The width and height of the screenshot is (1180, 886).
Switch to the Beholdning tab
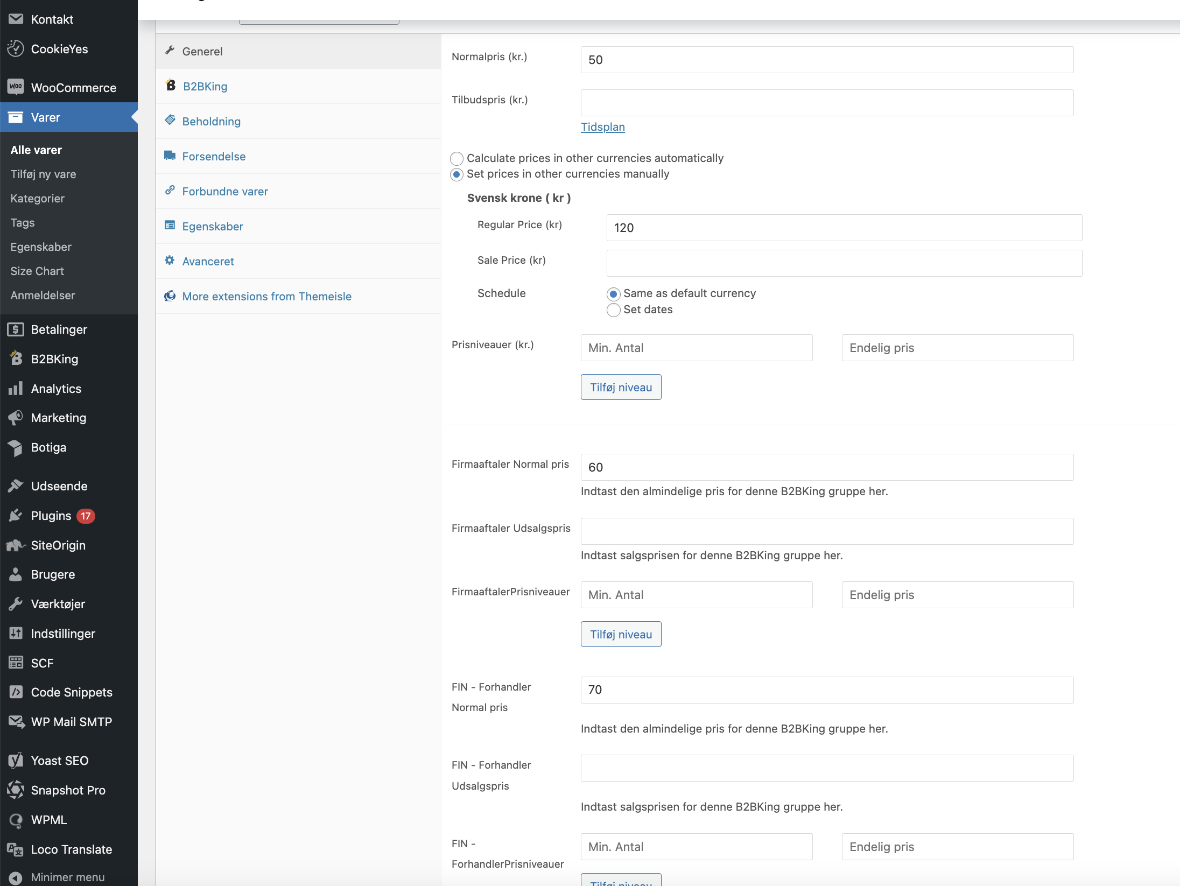click(x=298, y=121)
